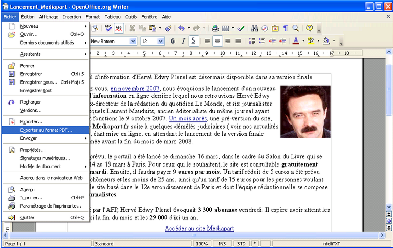Image resolution: width=393 pixels, height=248 pixels.
Task: Click the Decrease Indent icon
Action: click(x=272, y=41)
